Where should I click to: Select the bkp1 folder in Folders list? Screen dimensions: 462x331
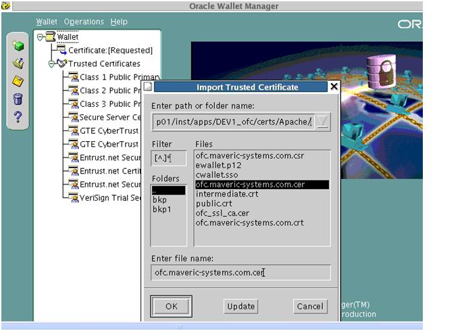click(x=160, y=210)
